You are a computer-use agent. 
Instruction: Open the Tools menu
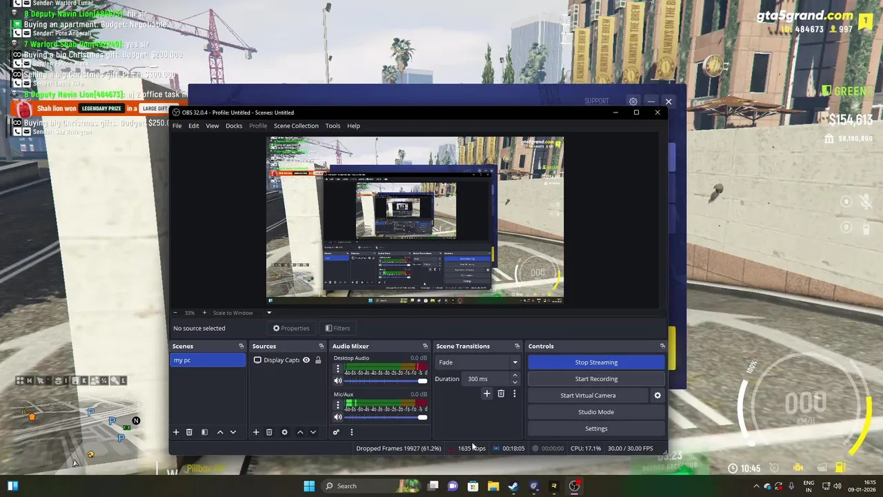pyautogui.click(x=333, y=126)
